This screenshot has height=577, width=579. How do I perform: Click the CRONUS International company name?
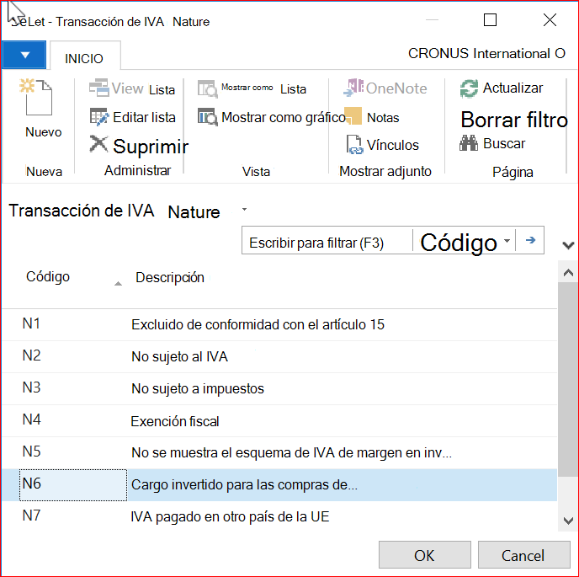[x=486, y=54]
